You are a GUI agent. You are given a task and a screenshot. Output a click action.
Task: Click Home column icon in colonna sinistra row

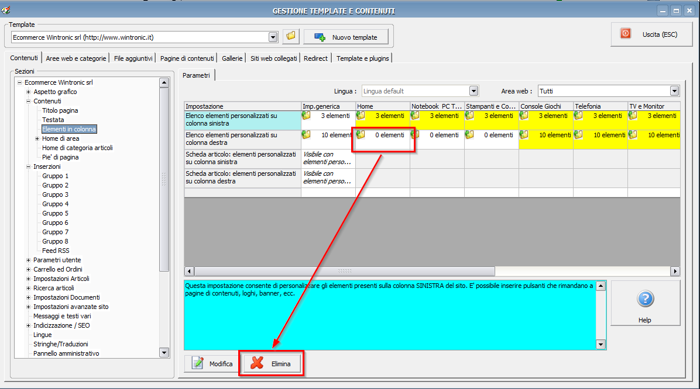click(x=361, y=116)
